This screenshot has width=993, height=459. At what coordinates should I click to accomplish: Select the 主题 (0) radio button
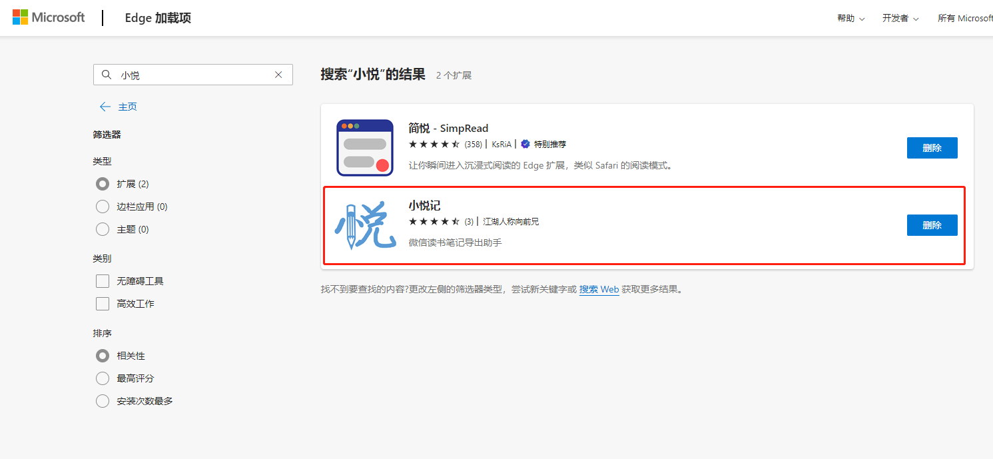pos(103,229)
